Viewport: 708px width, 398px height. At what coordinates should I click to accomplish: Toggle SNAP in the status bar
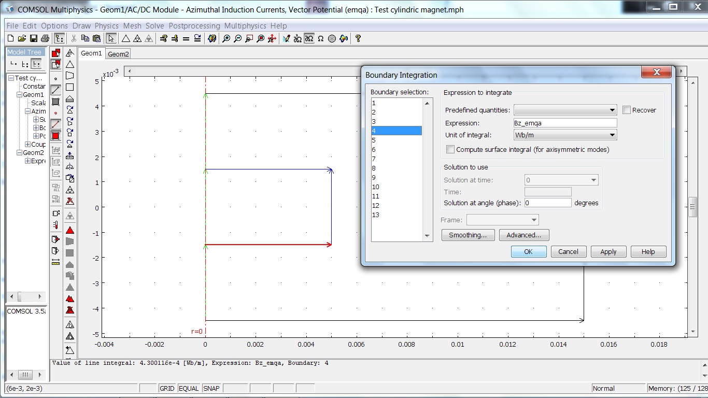(211, 388)
